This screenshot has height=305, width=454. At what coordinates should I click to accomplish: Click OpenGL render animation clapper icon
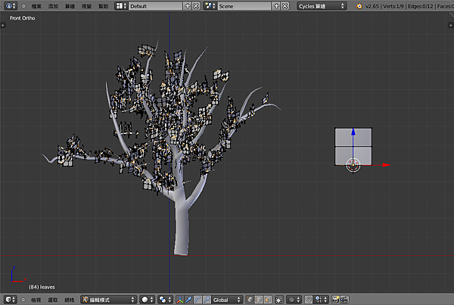click(x=344, y=300)
